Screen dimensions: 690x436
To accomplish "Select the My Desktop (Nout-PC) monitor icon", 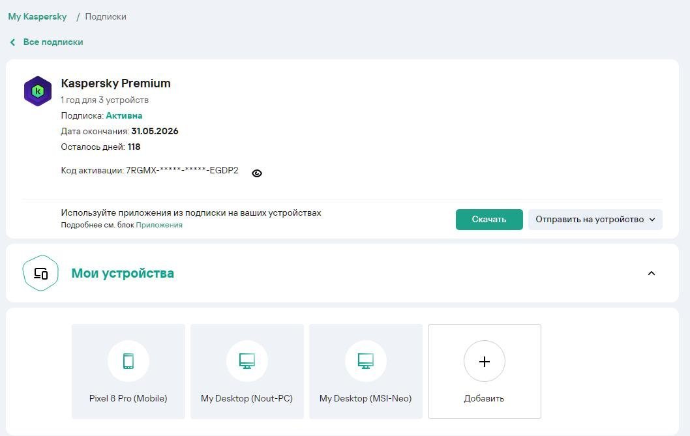I will click(x=247, y=361).
